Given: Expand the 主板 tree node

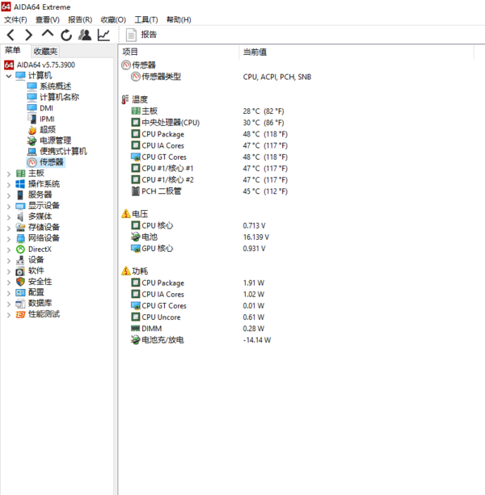Looking at the screenshot, I should pyautogui.click(x=9, y=174).
